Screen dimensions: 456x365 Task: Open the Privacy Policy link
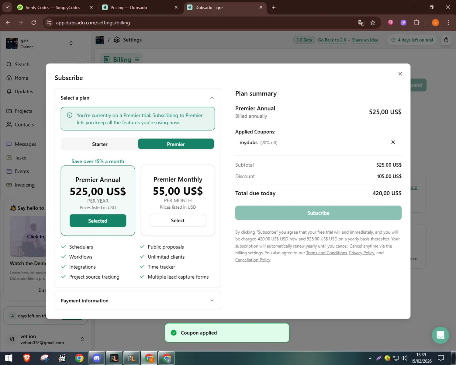tap(362, 253)
